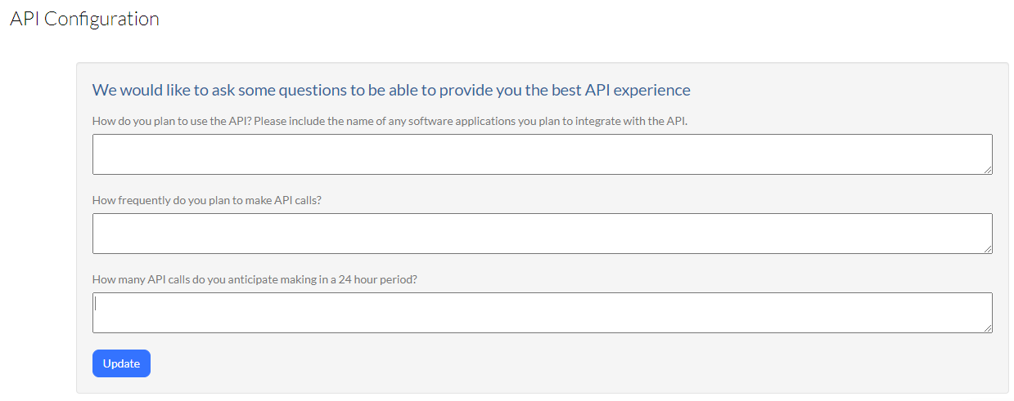Click the 'How many API calls' label
The height and width of the screenshot is (401, 1014).
tap(255, 279)
